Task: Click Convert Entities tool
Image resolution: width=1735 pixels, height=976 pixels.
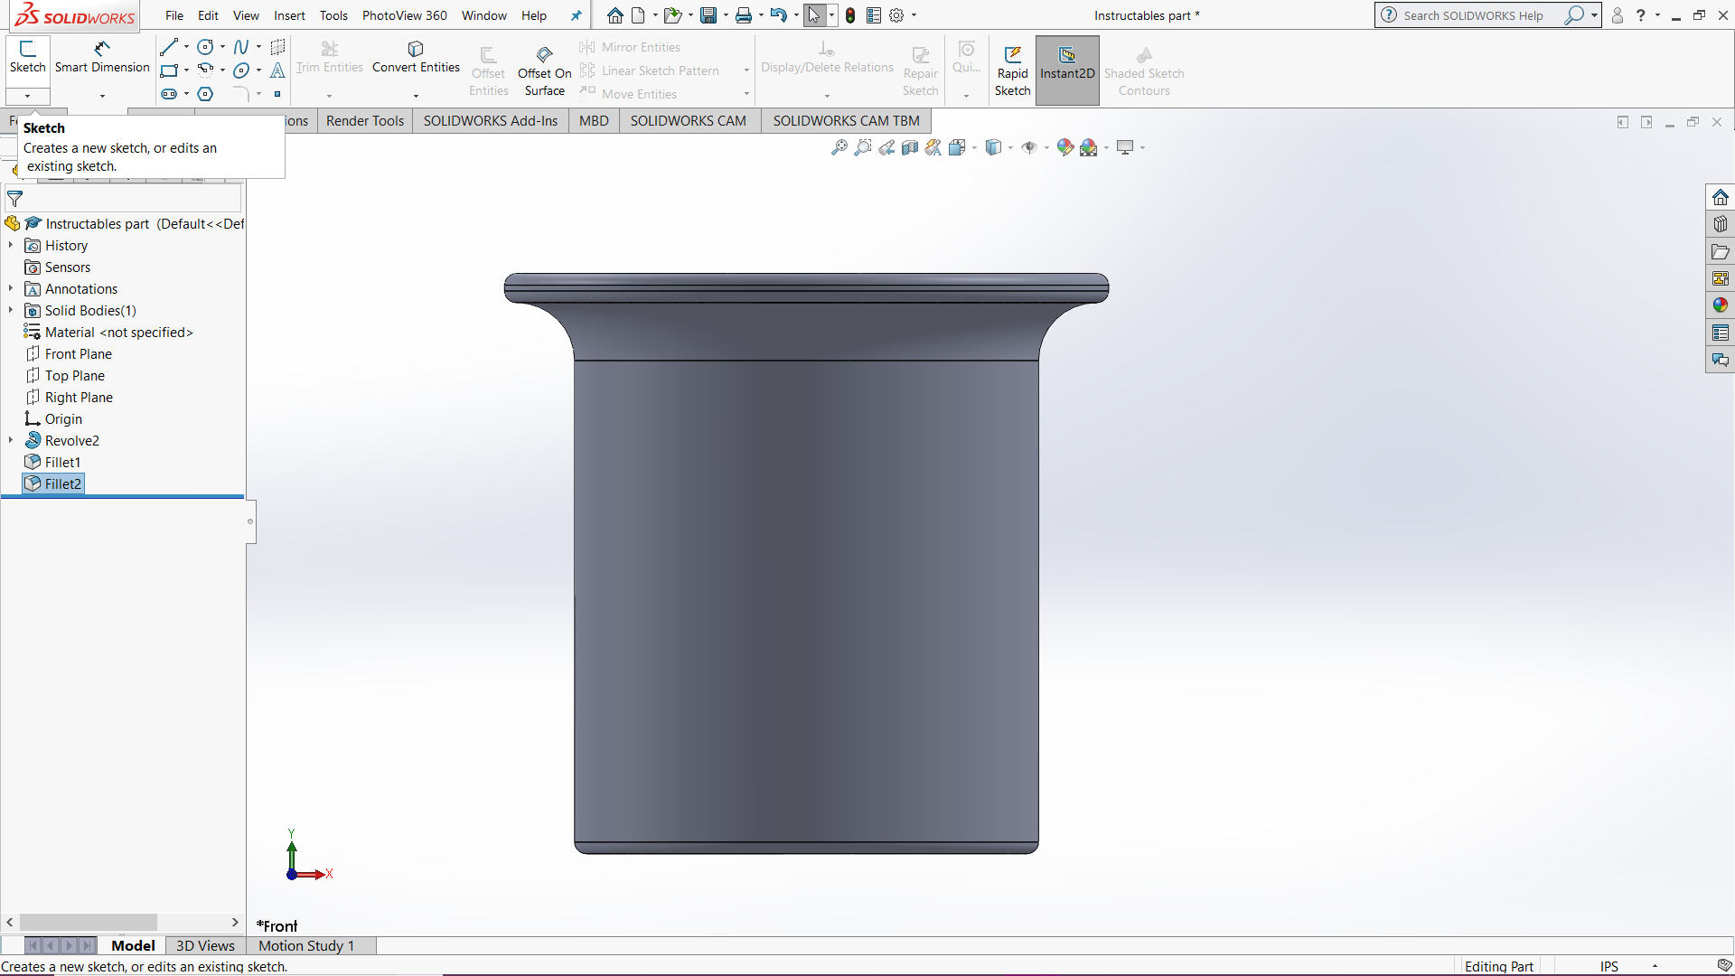Action: tap(416, 57)
